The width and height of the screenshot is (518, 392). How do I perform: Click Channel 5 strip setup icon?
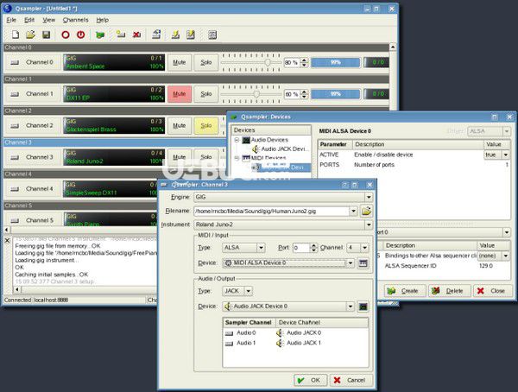coord(15,220)
